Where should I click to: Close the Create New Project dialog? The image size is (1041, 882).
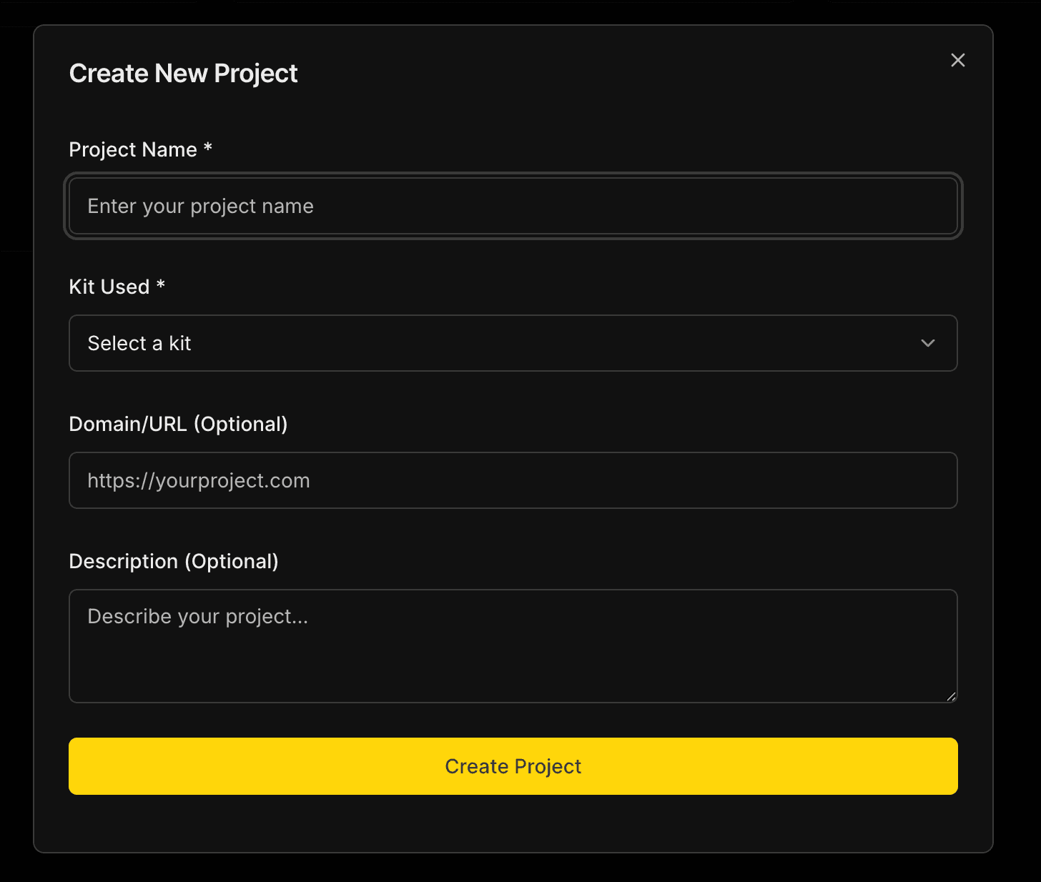tap(957, 60)
